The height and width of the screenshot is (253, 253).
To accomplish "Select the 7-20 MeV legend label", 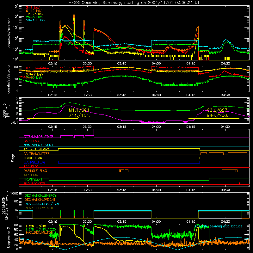I will coord(34,77).
